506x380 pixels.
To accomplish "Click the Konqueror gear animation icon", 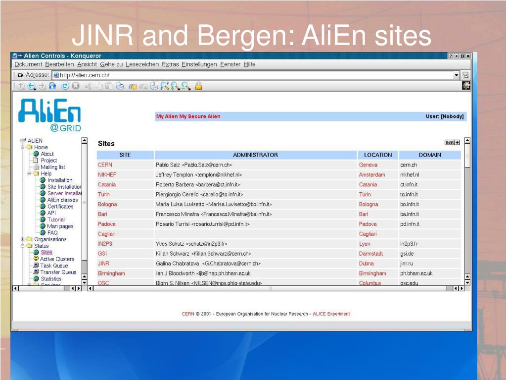I will point(466,86).
